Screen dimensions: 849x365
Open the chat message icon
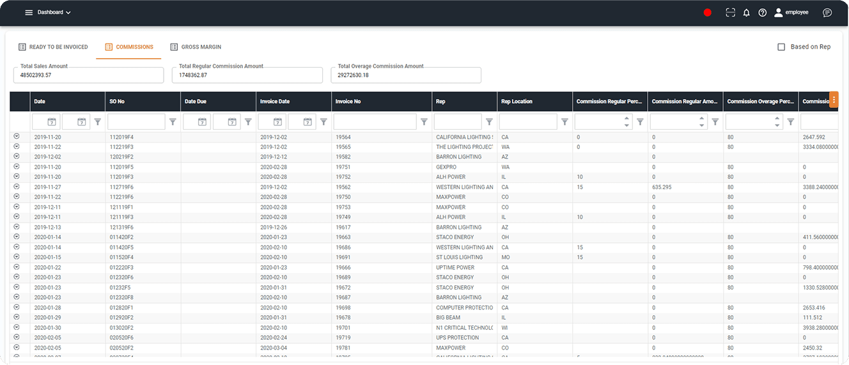click(827, 13)
